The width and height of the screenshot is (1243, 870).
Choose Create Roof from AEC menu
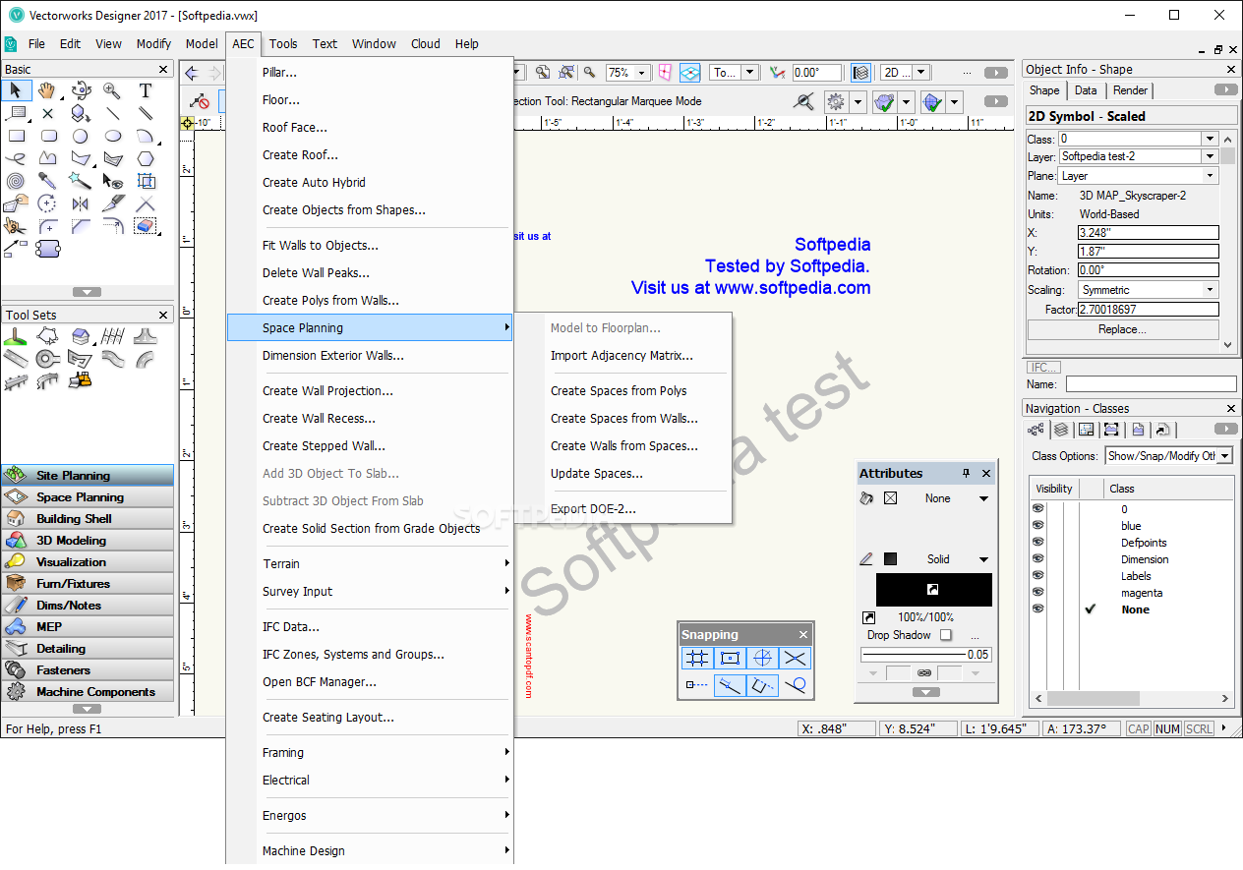[300, 155]
